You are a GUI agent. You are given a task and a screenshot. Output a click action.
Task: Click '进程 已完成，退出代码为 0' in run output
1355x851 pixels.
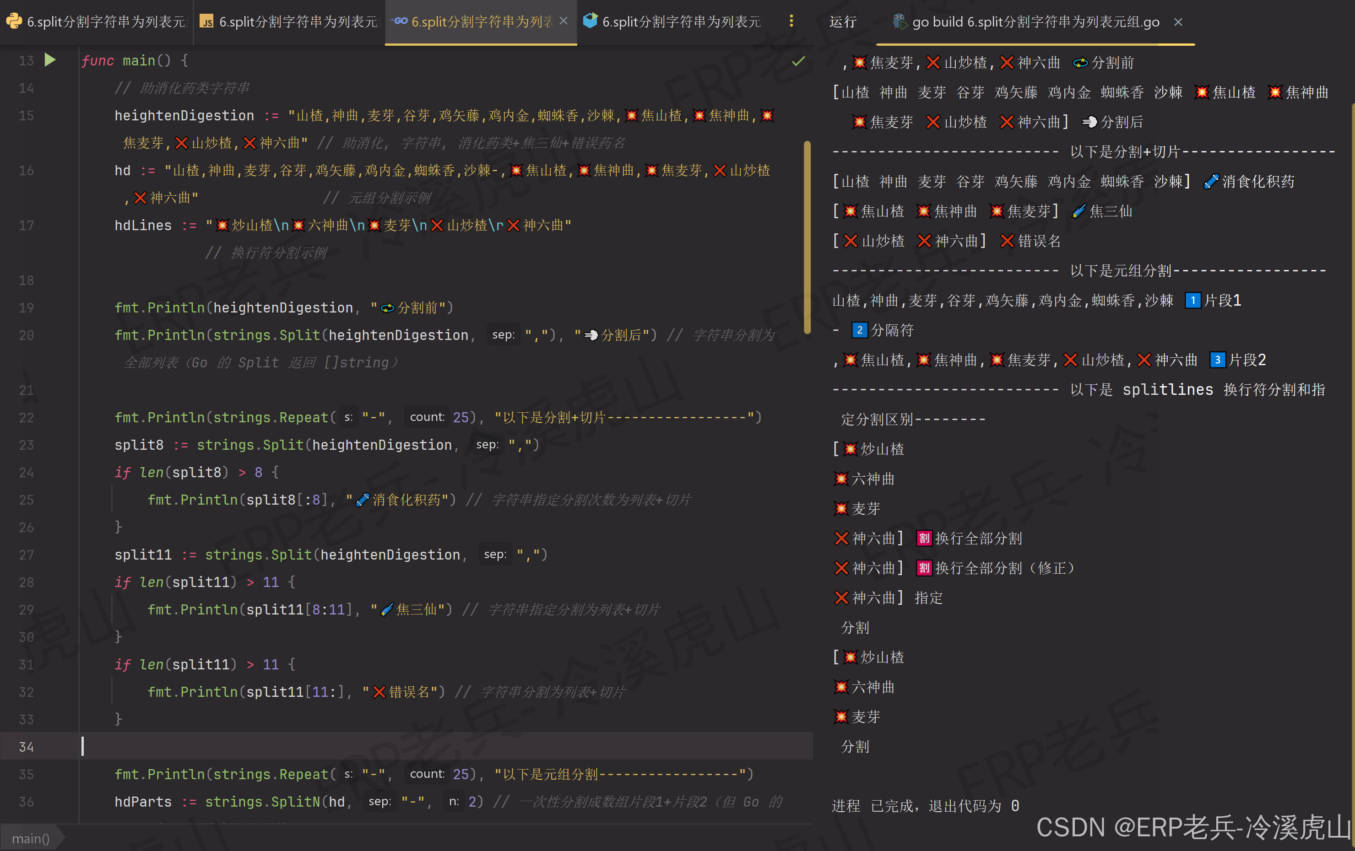pos(926,805)
